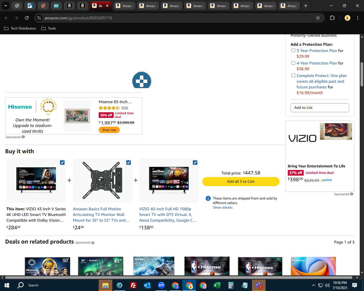Viewport: 364px width, 291px height.
Task: Check the Complete Protect plan box
Action: coord(293,76)
